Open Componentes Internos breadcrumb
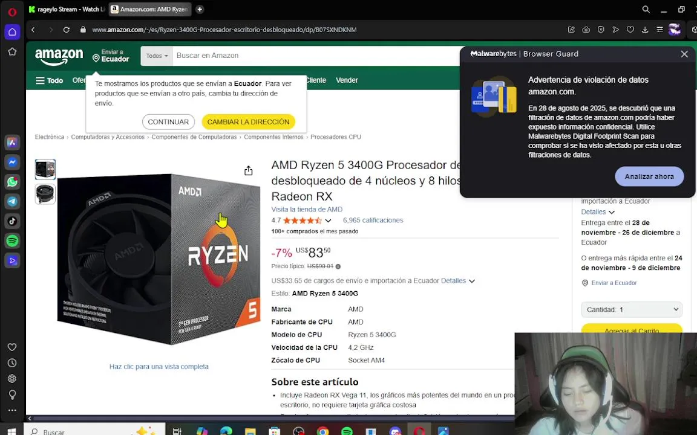Viewport: 697px width, 435px height. (273, 137)
